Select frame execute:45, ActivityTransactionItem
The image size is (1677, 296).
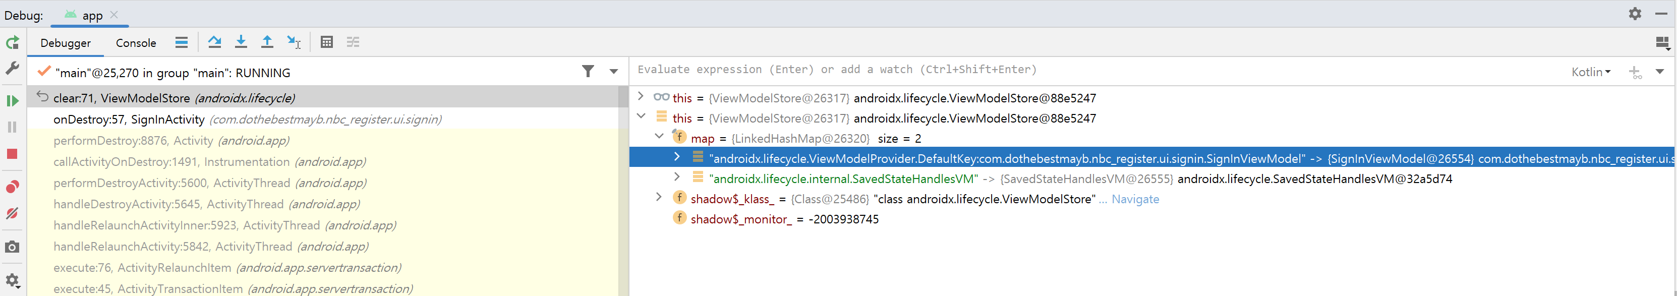(323, 288)
